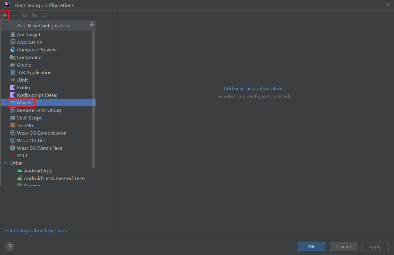
Task: Click the Wear OS Tile icon
Action: (x=13, y=140)
